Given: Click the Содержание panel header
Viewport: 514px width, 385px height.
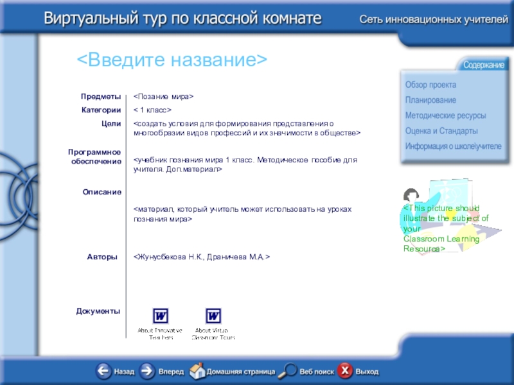Looking at the screenshot, I should click(x=483, y=65).
